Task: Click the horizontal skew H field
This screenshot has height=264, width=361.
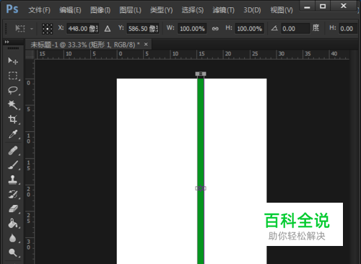Action: [x=348, y=29]
